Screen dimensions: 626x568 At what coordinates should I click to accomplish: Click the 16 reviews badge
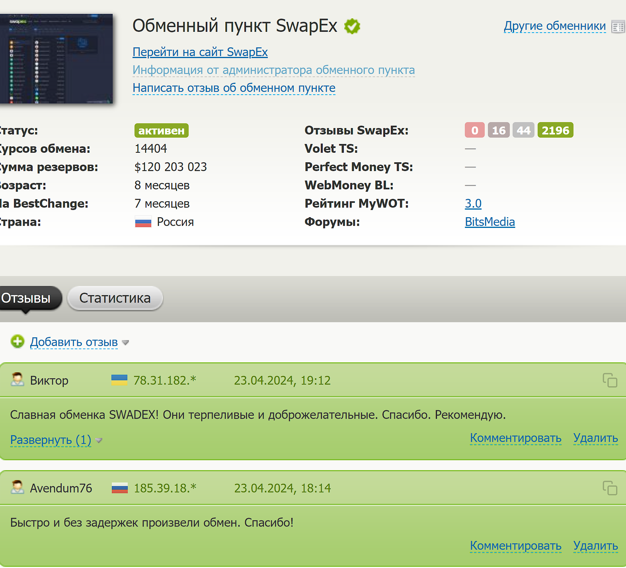pos(499,130)
